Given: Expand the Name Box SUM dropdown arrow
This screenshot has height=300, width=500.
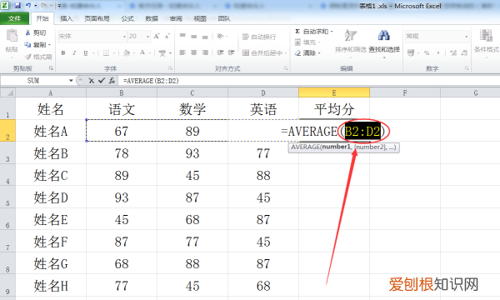Looking at the screenshot, I should tap(71, 81).
